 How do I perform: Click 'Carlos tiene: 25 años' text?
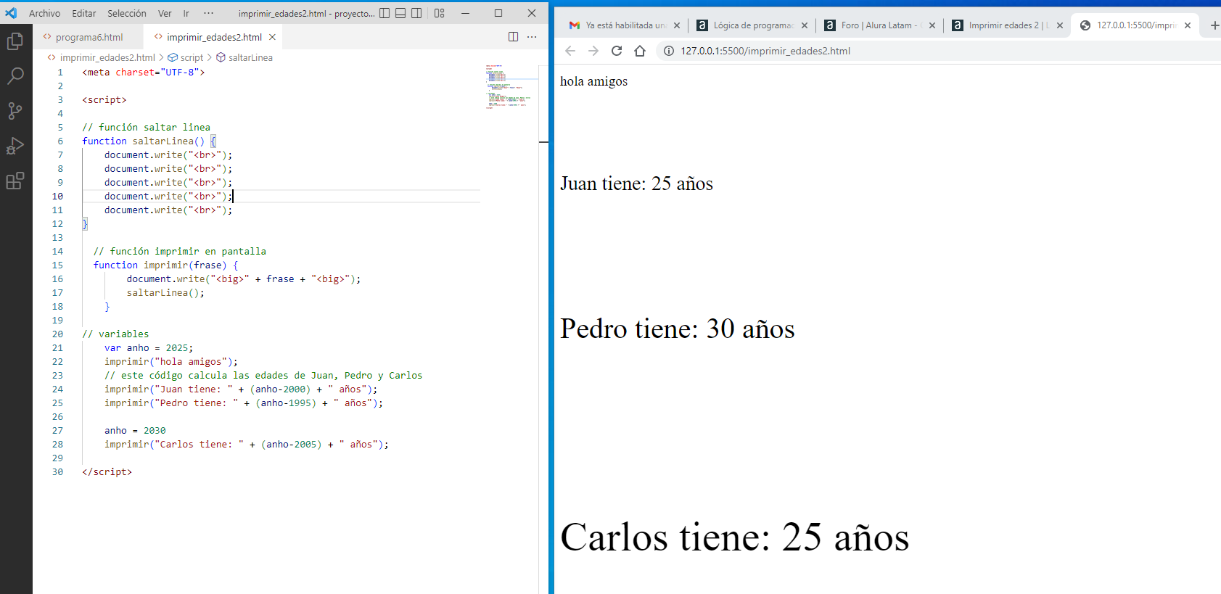734,537
